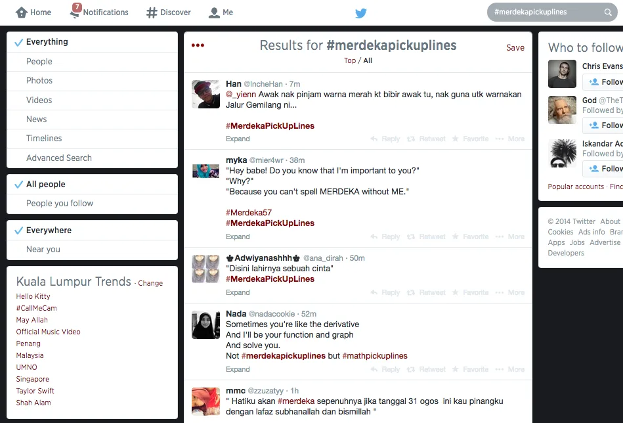
Task: Select the Near you location filter
Action: pyautogui.click(x=43, y=250)
